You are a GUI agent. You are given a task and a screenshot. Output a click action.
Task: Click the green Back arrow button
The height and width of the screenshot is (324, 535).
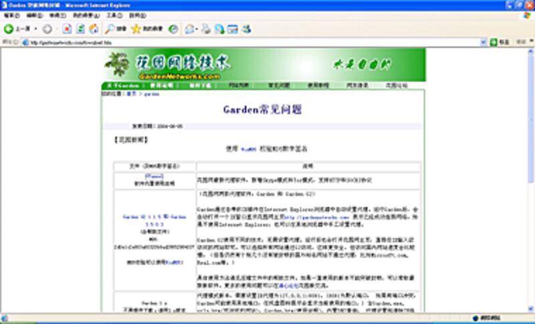click(x=9, y=29)
